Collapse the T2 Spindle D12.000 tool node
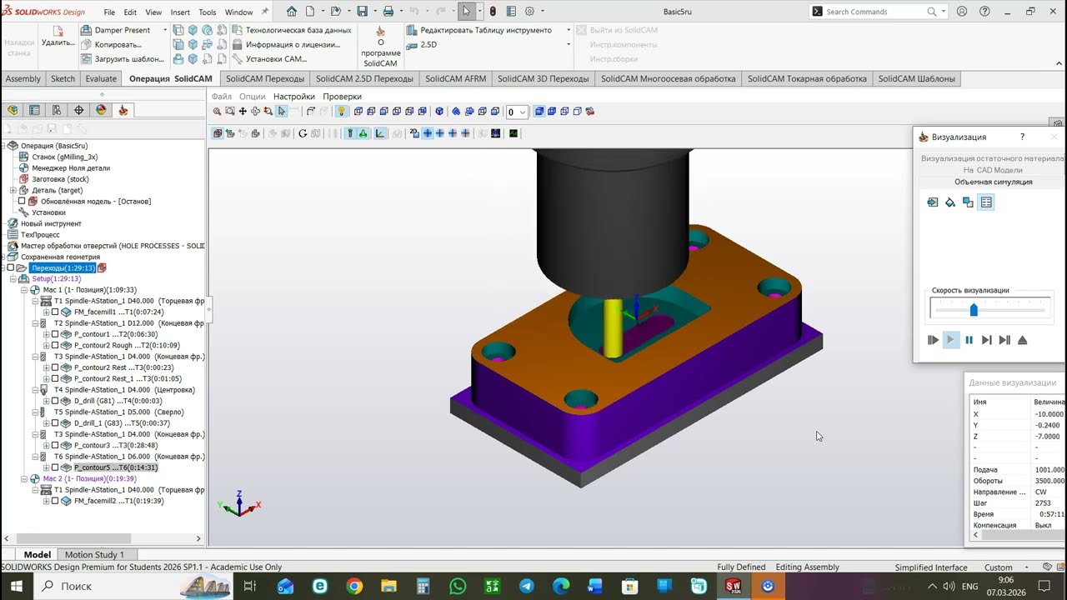 click(x=35, y=323)
